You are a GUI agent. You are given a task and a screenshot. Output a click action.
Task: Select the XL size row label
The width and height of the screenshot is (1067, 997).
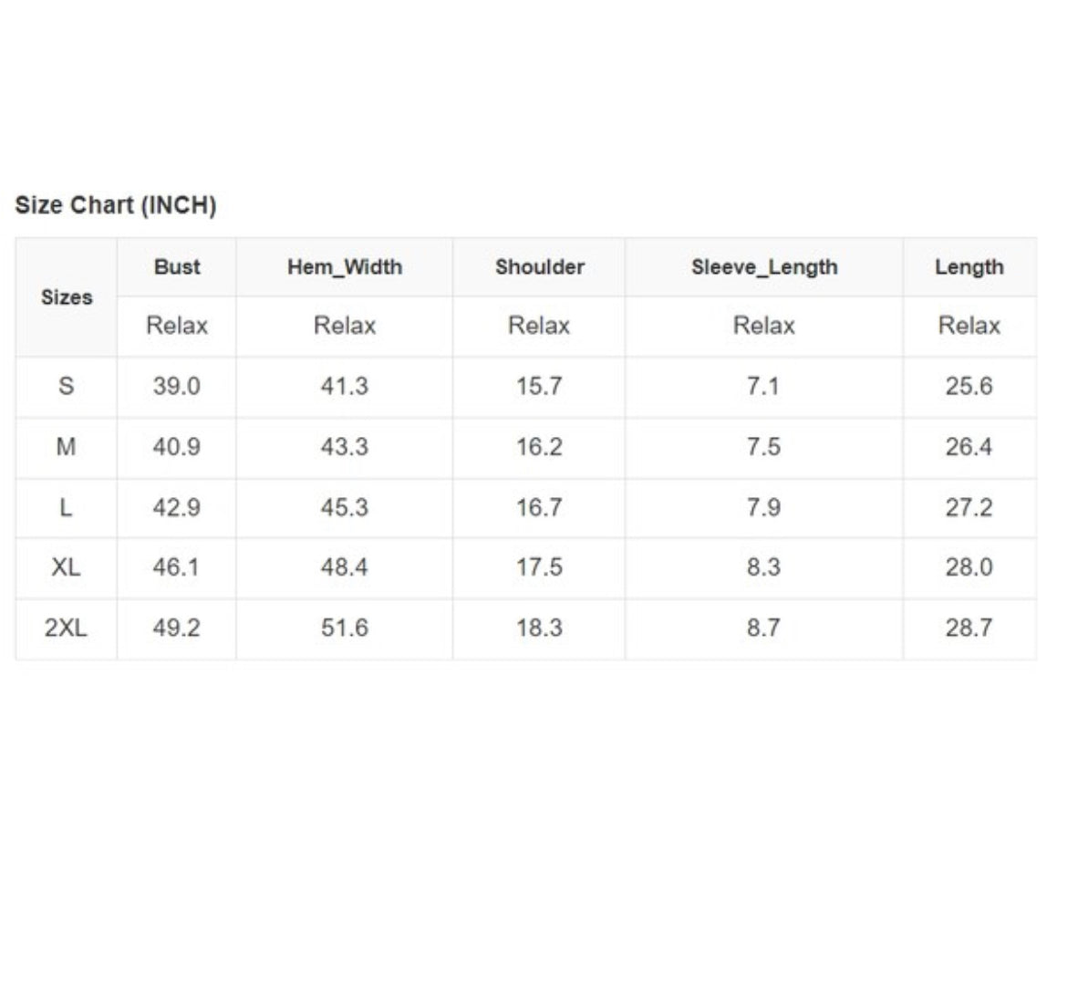66,567
